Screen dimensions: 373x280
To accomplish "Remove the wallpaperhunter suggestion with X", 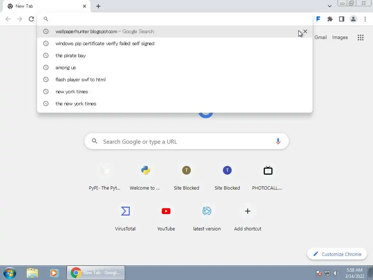I will click(305, 31).
